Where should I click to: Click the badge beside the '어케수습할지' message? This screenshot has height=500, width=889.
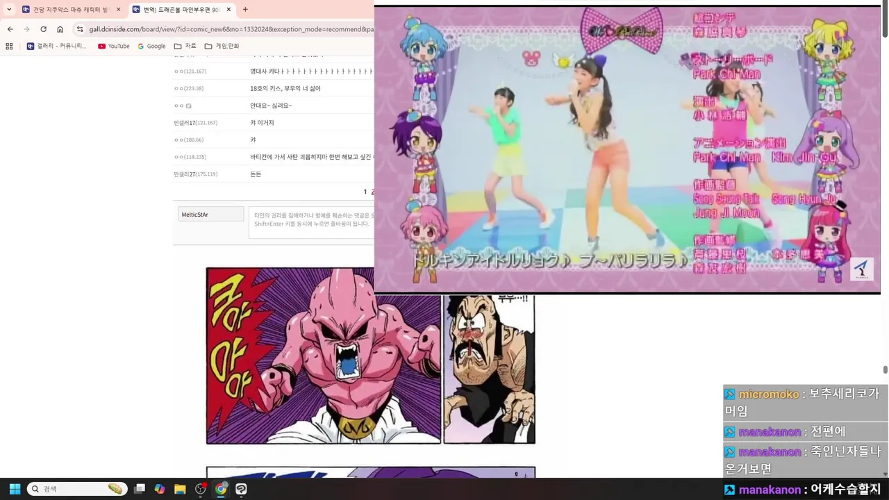(x=729, y=490)
